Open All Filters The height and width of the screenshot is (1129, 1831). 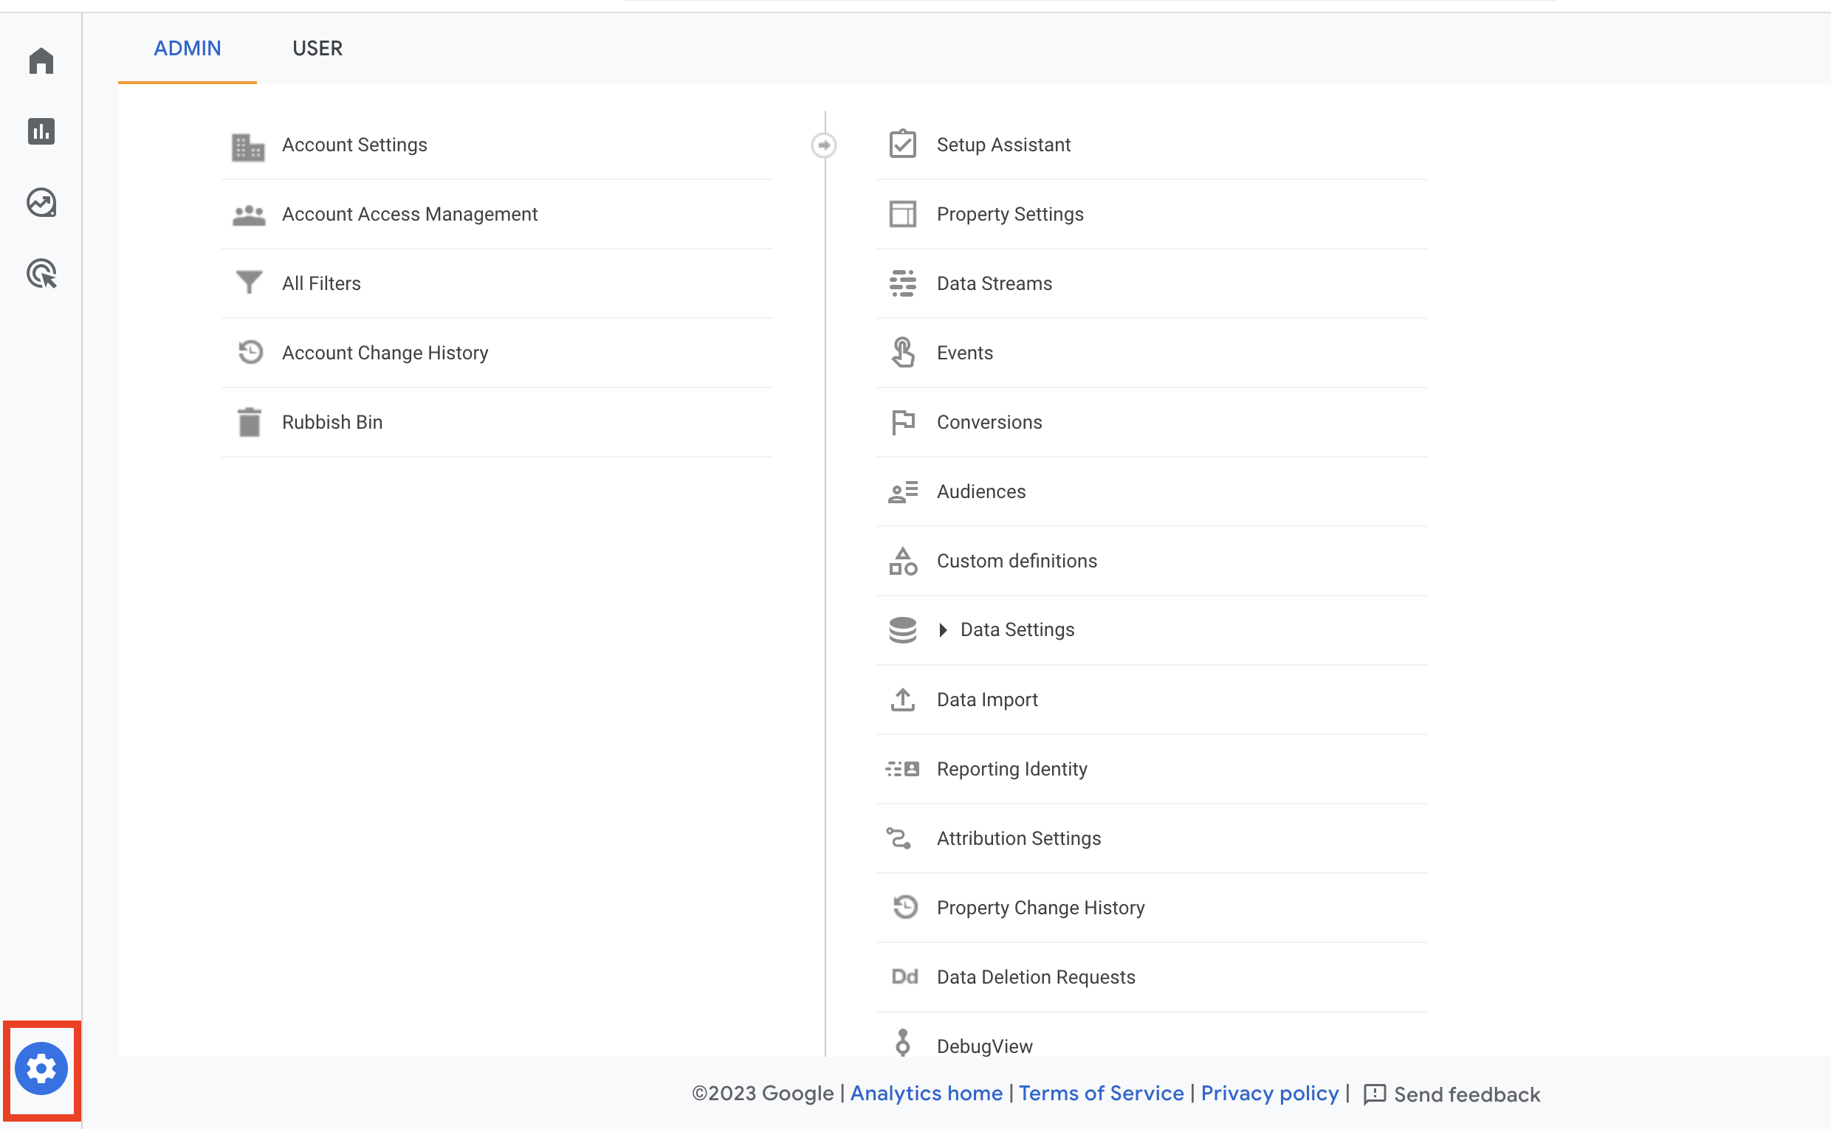pyautogui.click(x=321, y=284)
